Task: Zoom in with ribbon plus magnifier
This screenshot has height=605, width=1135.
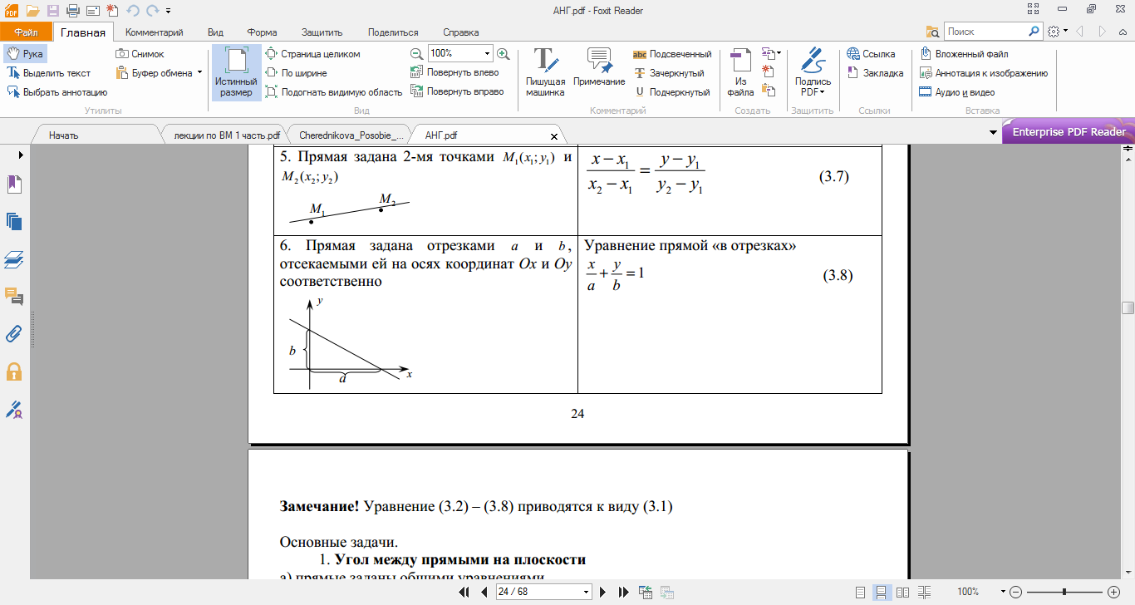Action: tap(503, 54)
